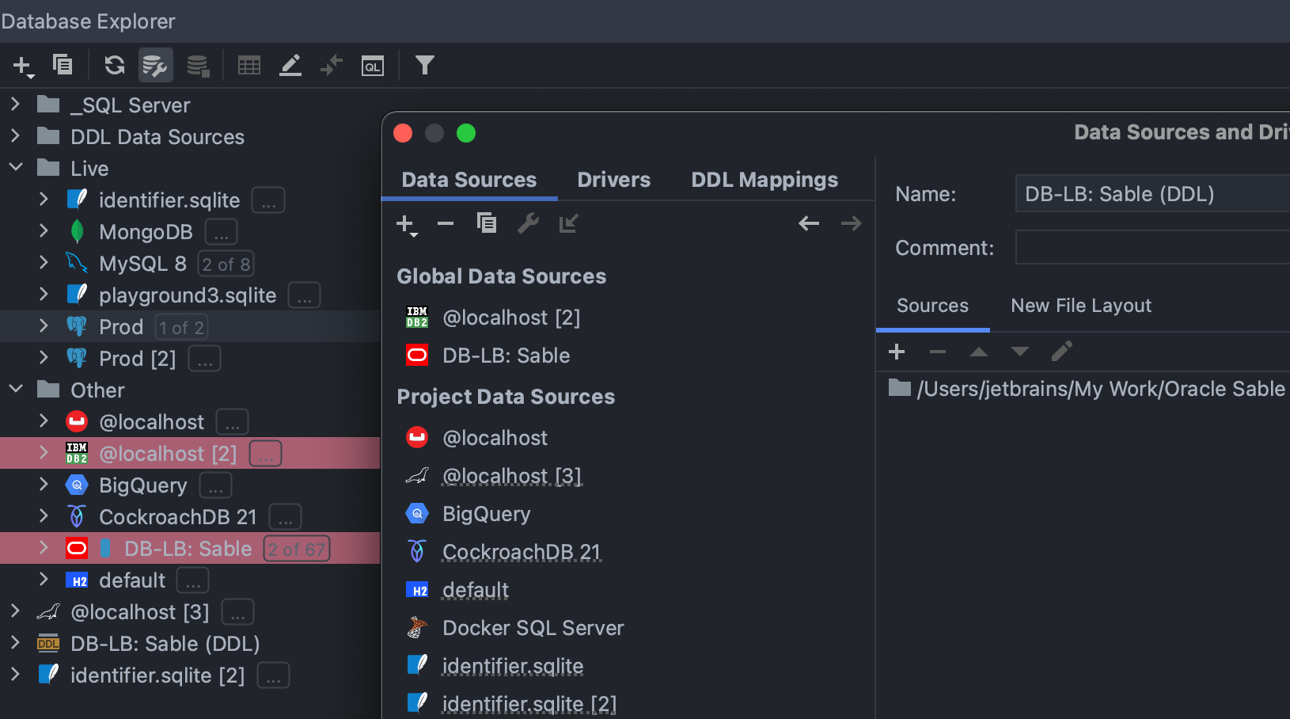
Task: Add a source path with plus icon under Sources
Action: pyautogui.click(x=897, y=352)
